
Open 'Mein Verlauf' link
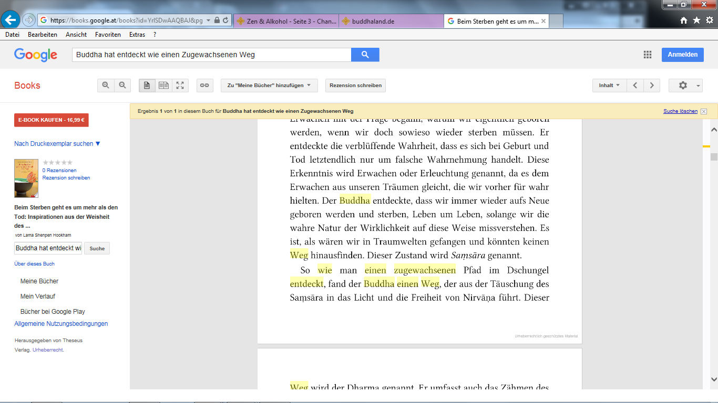(x=38, y=296)
